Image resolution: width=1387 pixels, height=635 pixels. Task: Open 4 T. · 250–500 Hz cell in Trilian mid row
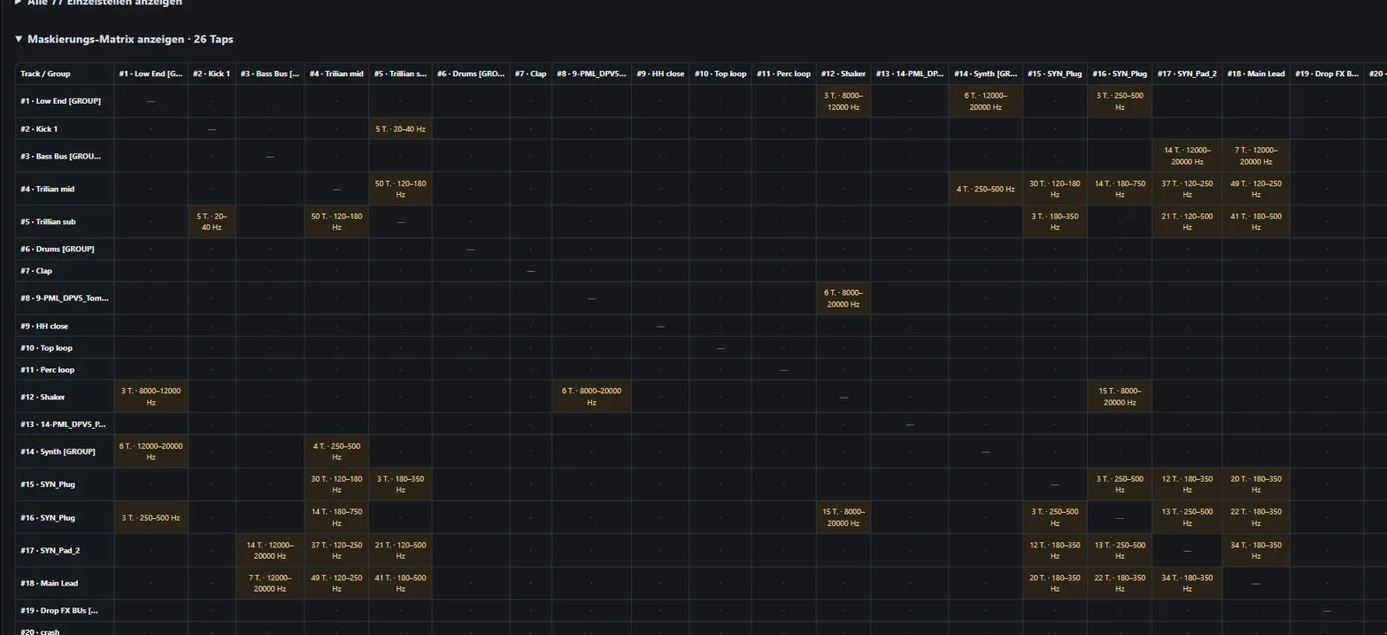click(x=986, y=189)
